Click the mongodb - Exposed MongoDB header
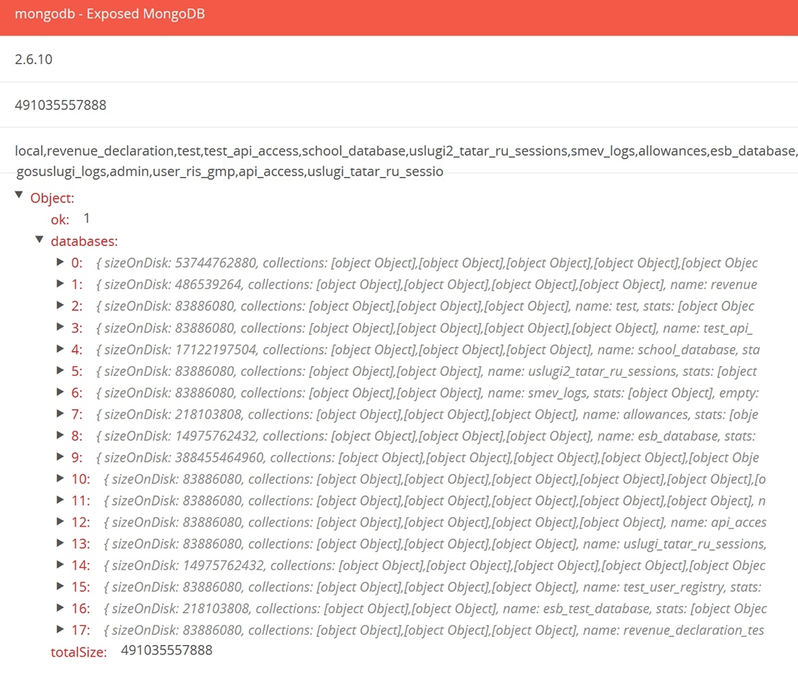 pyautogui.click(x=109, y=14)
